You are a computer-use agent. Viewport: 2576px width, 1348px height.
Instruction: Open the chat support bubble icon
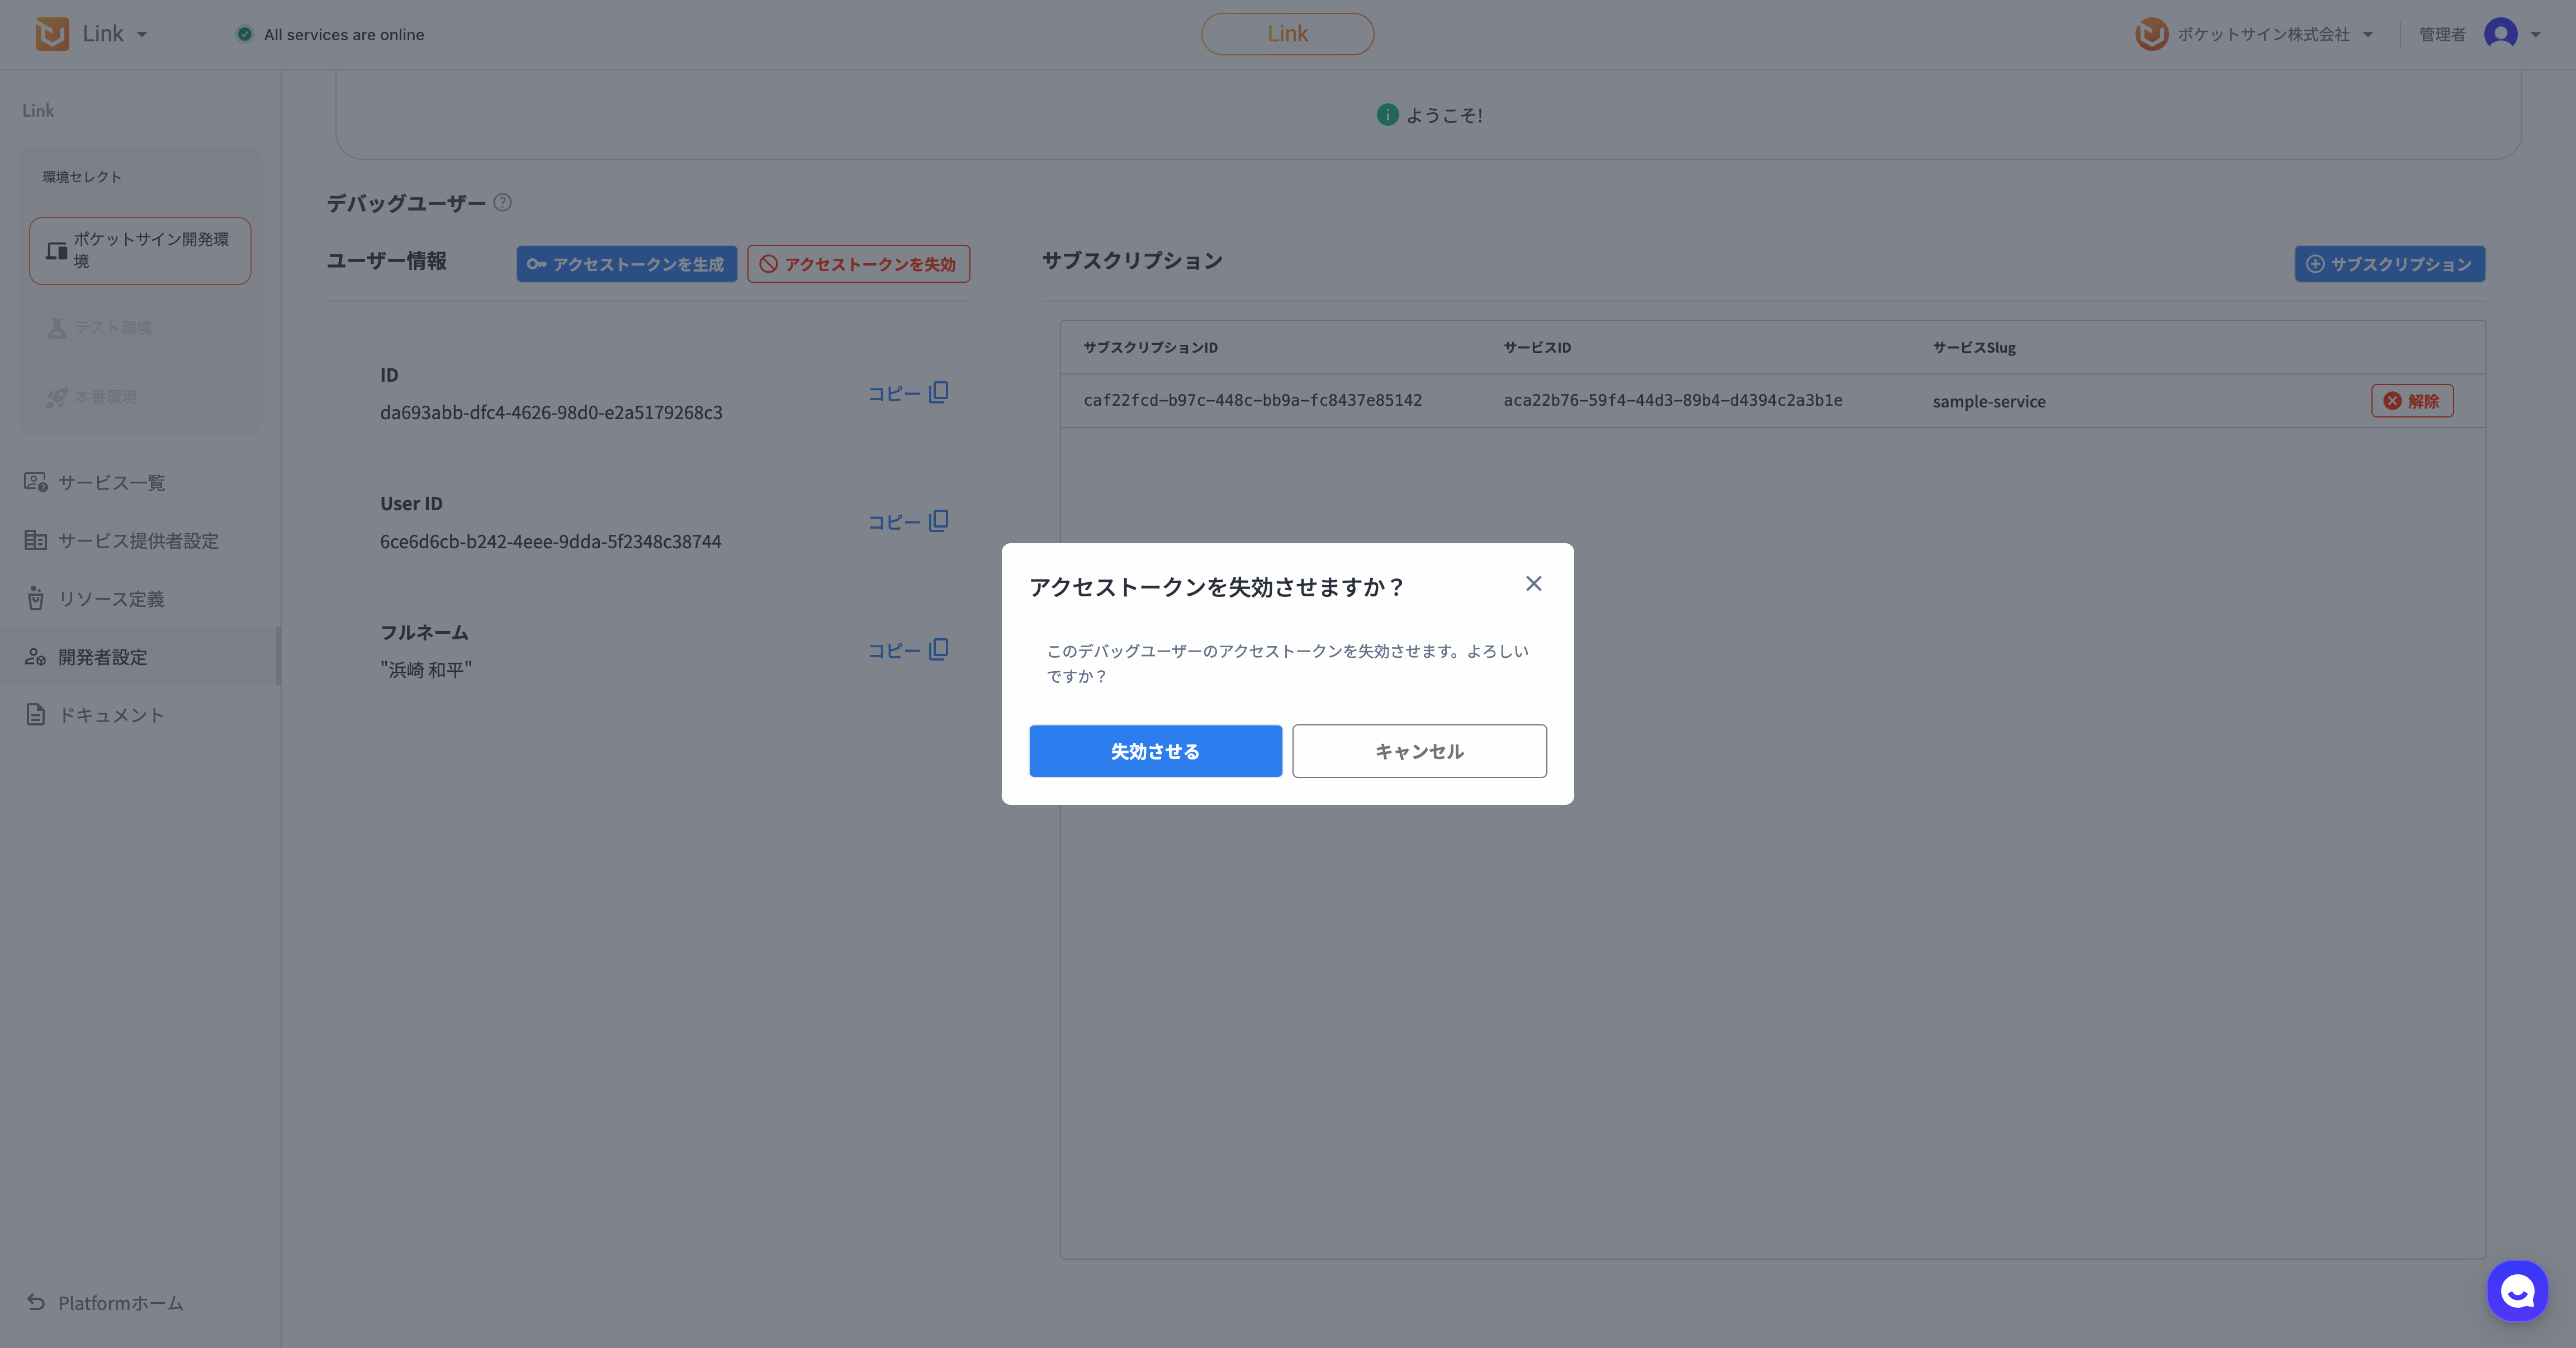[2517, 1290]
